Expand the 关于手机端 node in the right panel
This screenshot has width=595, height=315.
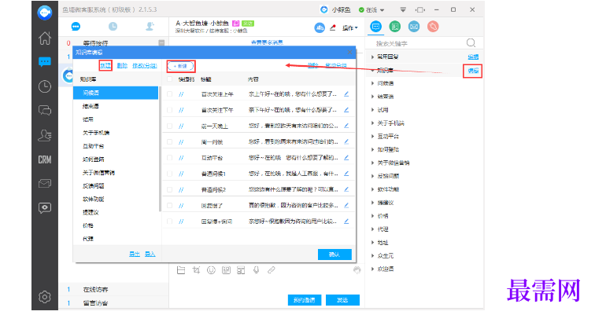372,123
